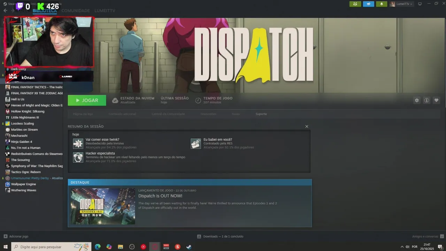Select Lossless Scaling in library
446x251 pixels.
tap(22, 123)
